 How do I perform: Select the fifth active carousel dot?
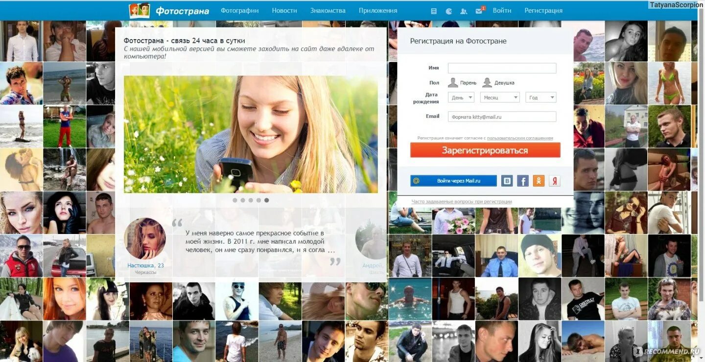pos(266,200)
